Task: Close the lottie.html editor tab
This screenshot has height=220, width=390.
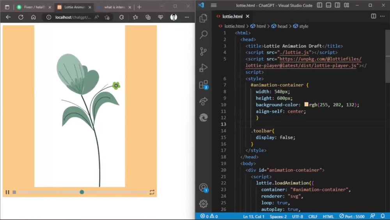Action: point(248,16)
